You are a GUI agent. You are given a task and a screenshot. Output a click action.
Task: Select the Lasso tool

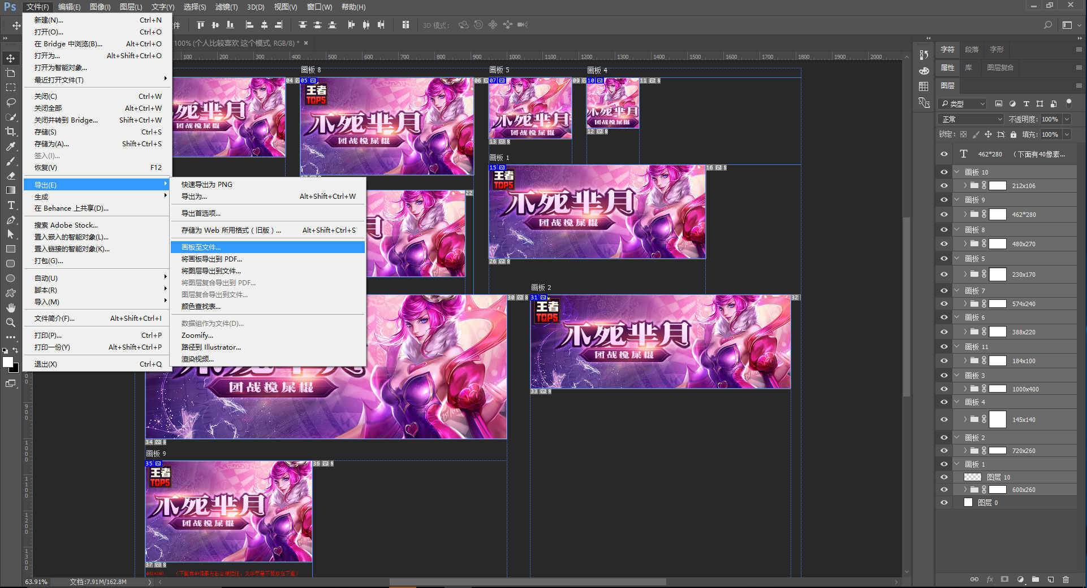tap(11, 102)
